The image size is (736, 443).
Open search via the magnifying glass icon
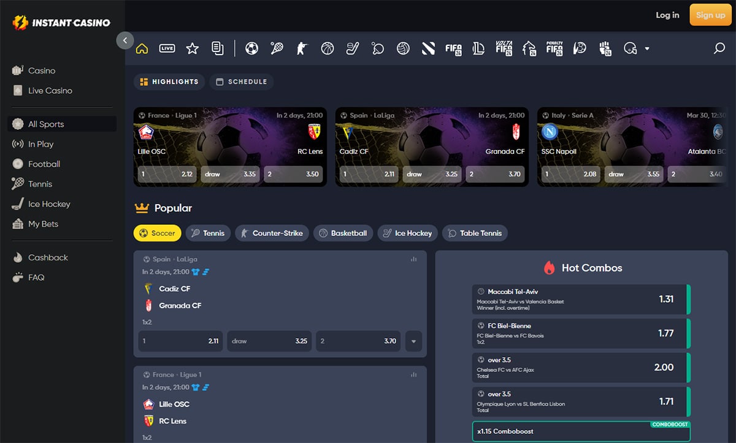pyautogui.click(x=718, y=48)
